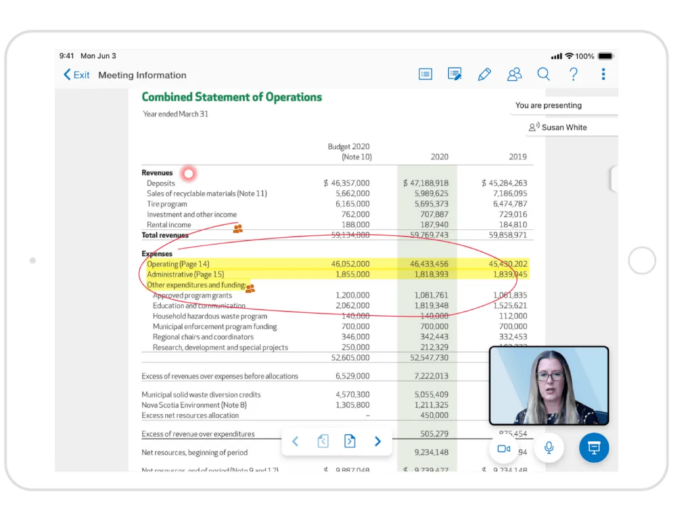The width and height of the screenshot is (673, 521).
Task: Tap the Nova Scotia Environment (Note 8) row
Action: pos(194,405)
